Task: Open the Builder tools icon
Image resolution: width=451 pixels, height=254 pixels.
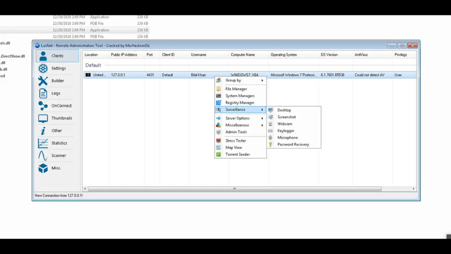Action: [43, 81]
